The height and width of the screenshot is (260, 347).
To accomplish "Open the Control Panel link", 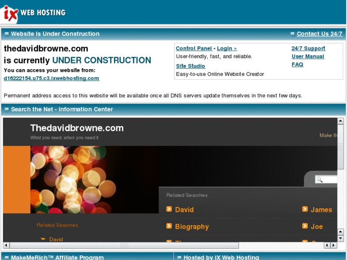I will 194,48.
